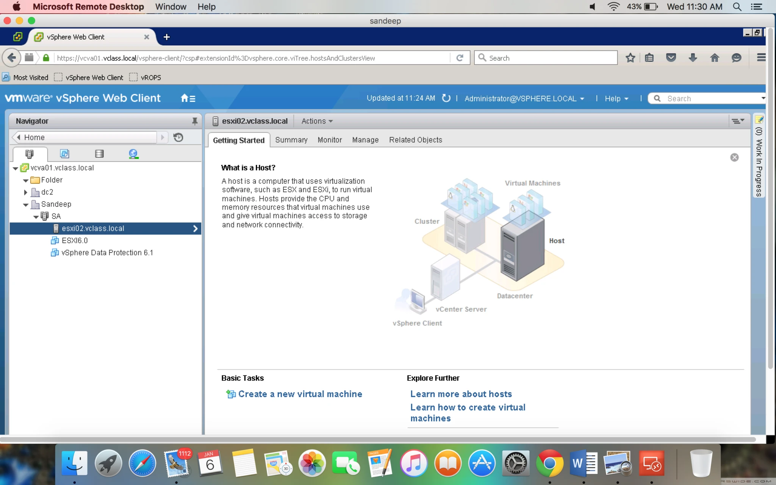Launch Google Chrome from the dock
776x485 pixels.
549,463
